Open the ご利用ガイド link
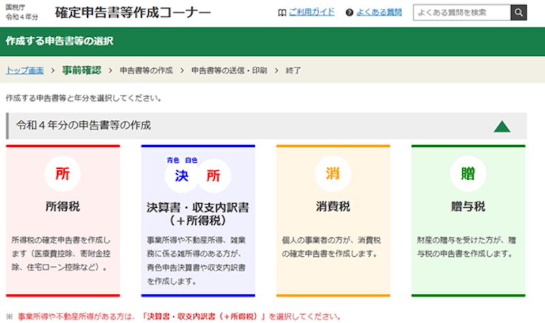Screen dimensions: 545x323 click(311, 12)
